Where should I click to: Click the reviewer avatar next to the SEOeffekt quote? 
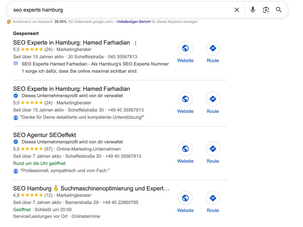click(16, 171)
